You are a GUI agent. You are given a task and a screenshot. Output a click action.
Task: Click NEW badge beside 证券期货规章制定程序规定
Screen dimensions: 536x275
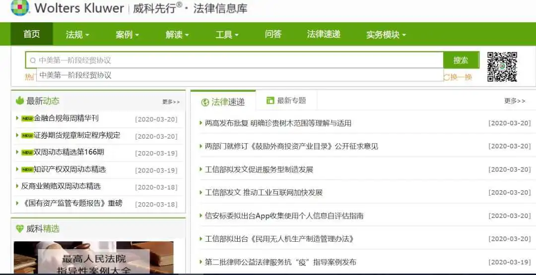click(x=27, y=136)
